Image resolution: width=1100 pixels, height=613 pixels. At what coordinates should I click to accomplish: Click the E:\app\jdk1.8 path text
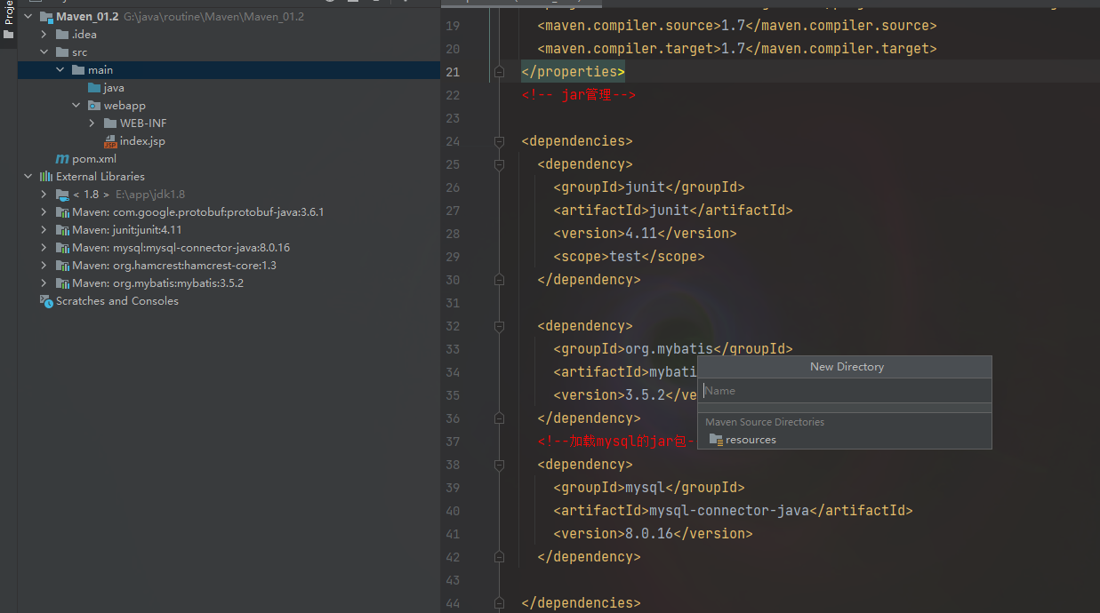[150, 195]
